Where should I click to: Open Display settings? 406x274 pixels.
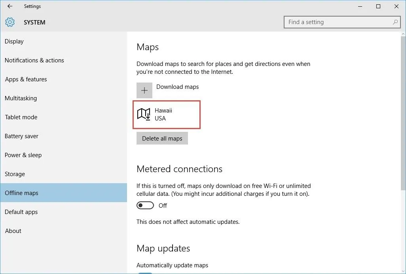[63, 41]
